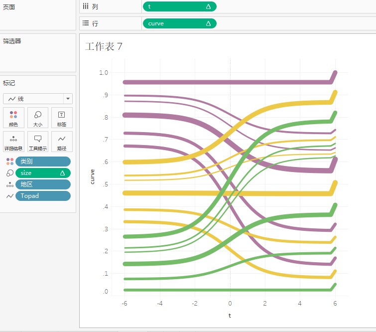Select the 类别 pill in marks card
Viewport: 376px width, 332px height.
(x=43, y=162)
